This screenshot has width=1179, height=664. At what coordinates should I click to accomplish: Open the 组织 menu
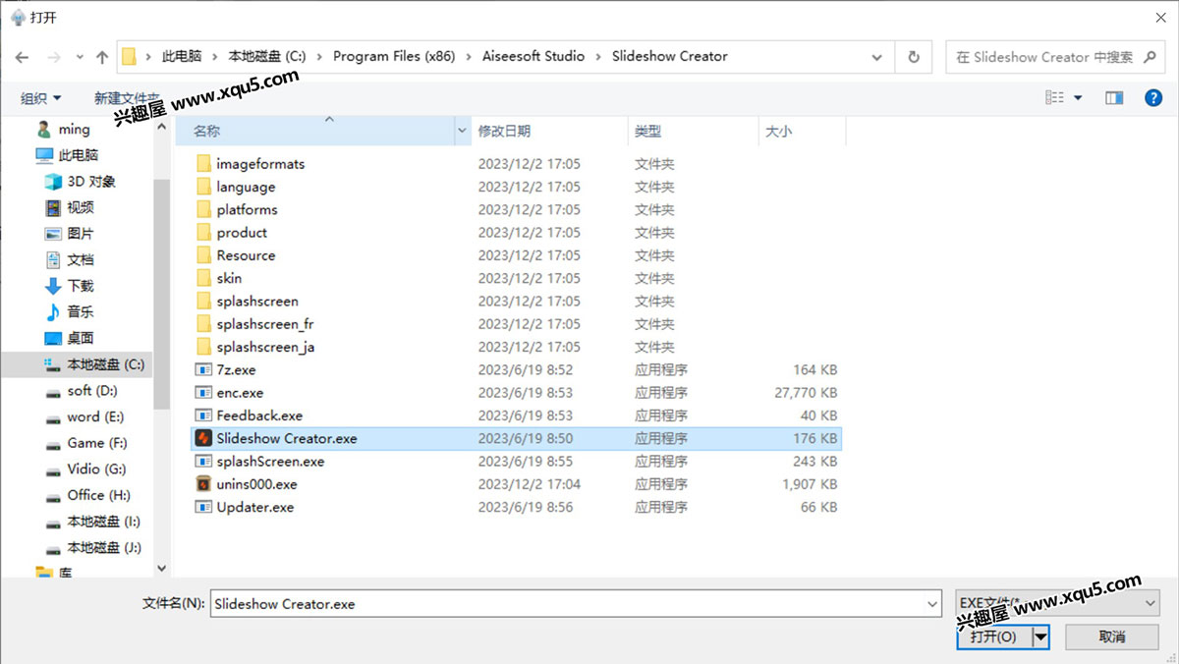[x=41, y=98]
